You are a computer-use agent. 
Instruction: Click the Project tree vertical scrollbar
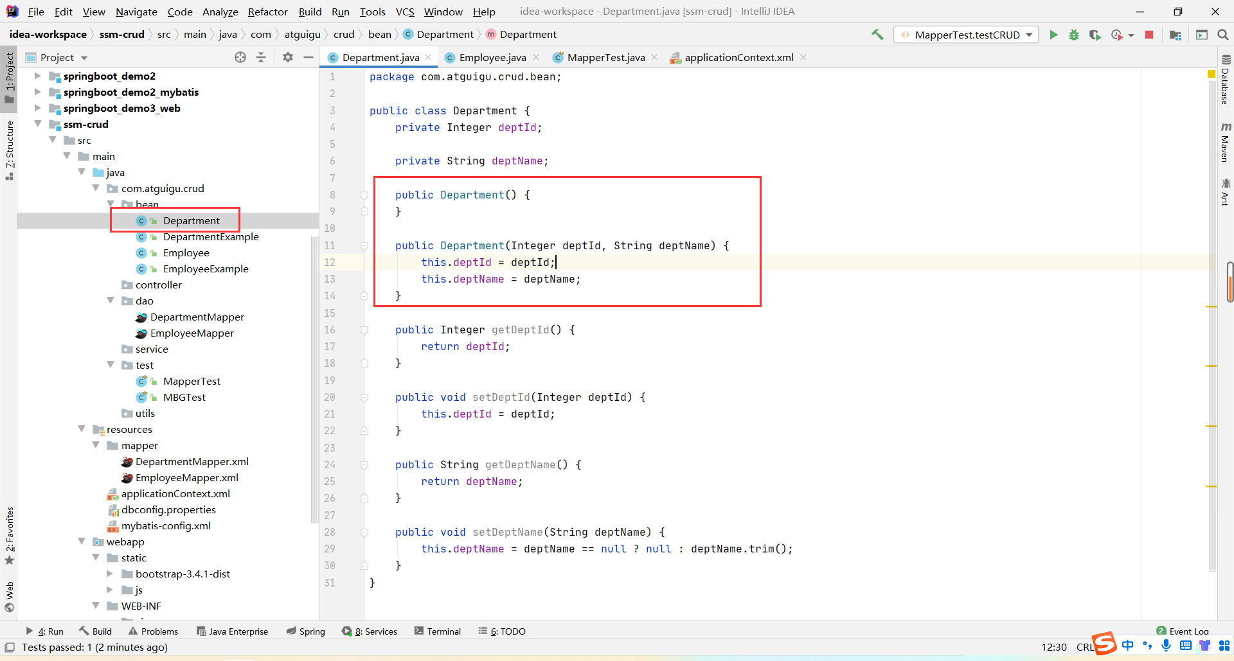coord(314,379)
